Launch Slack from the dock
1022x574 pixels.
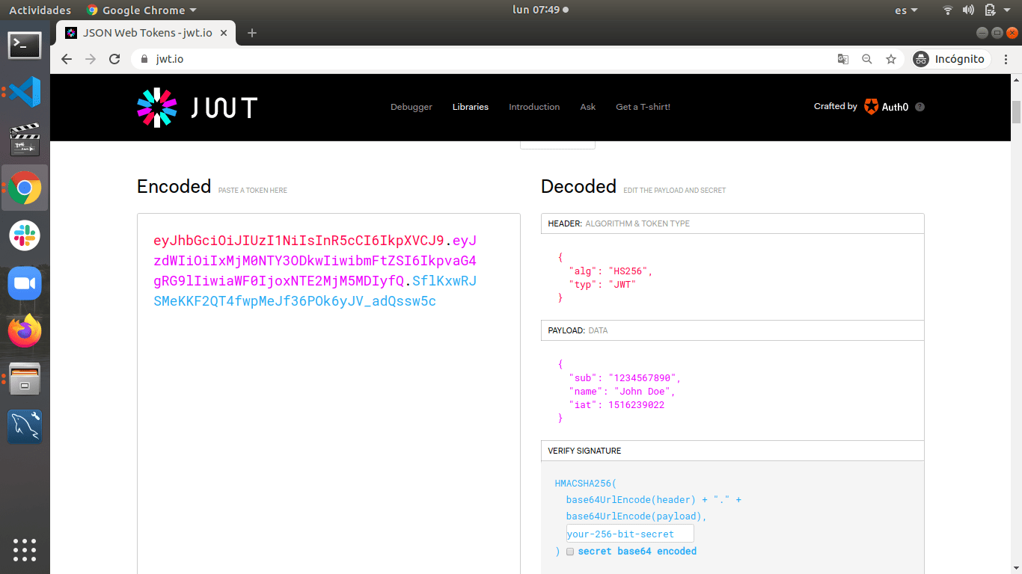[25, 235]
